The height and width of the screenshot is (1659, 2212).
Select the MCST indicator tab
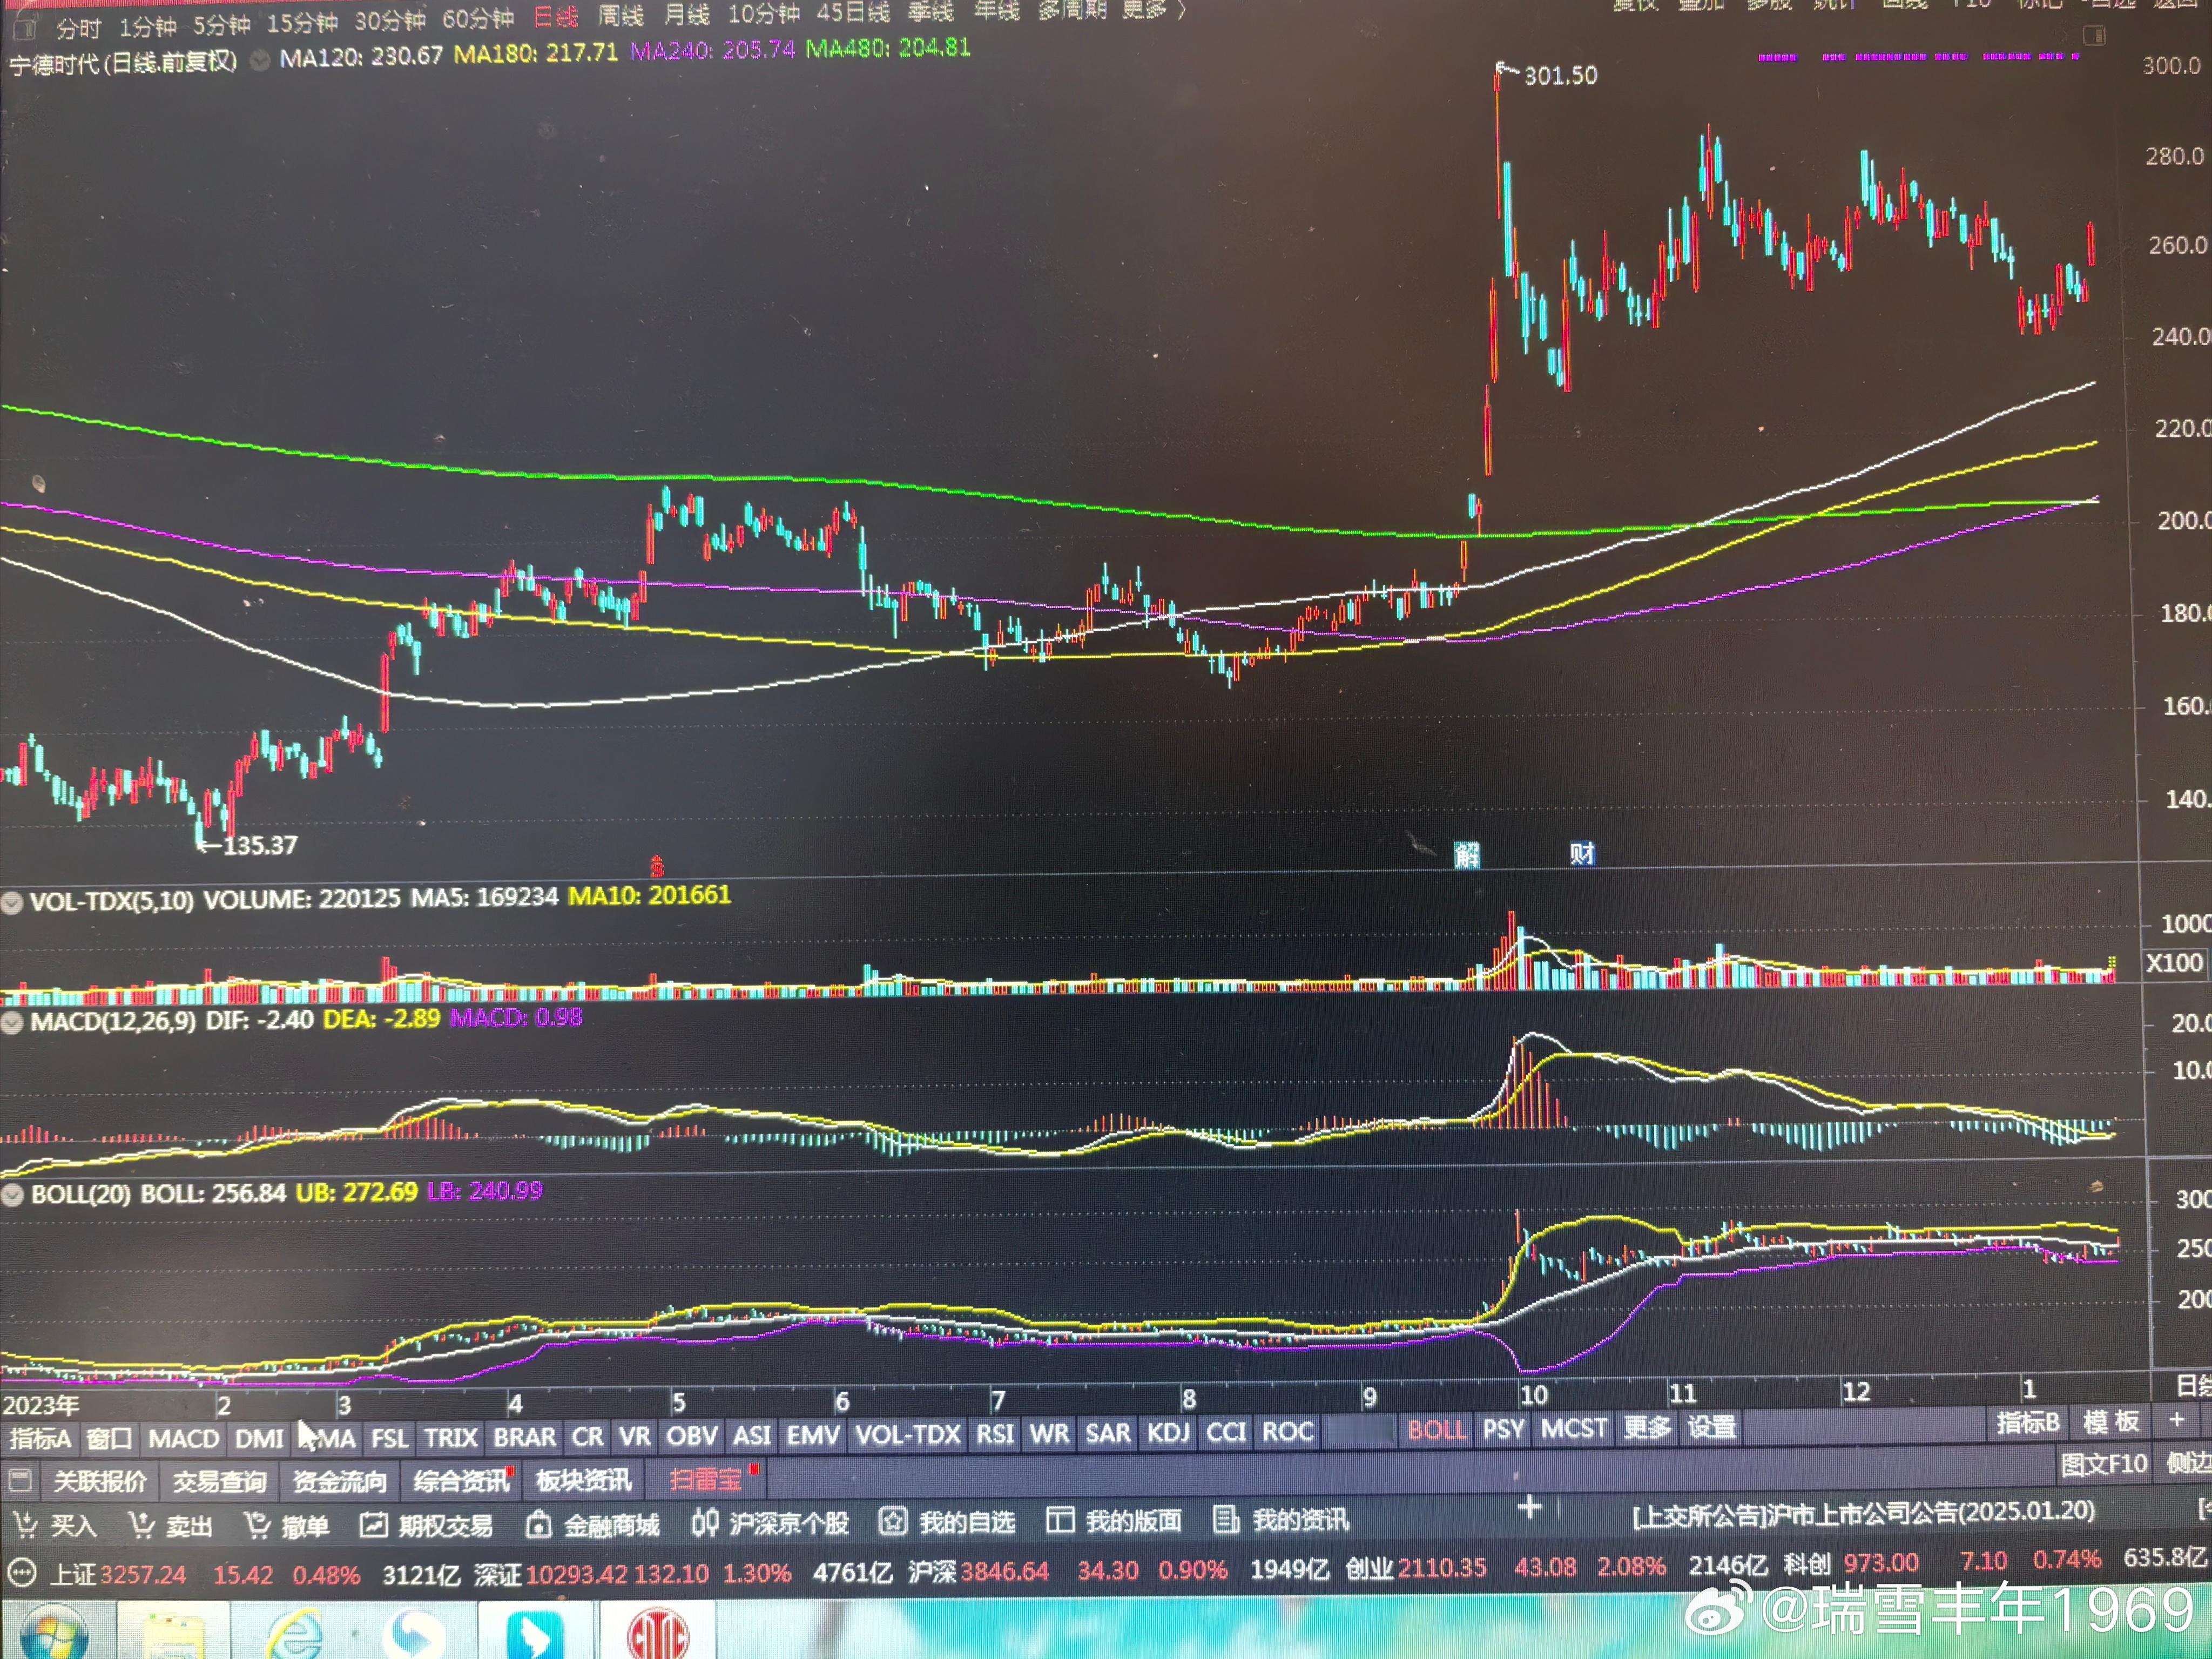[1574, 1428]
